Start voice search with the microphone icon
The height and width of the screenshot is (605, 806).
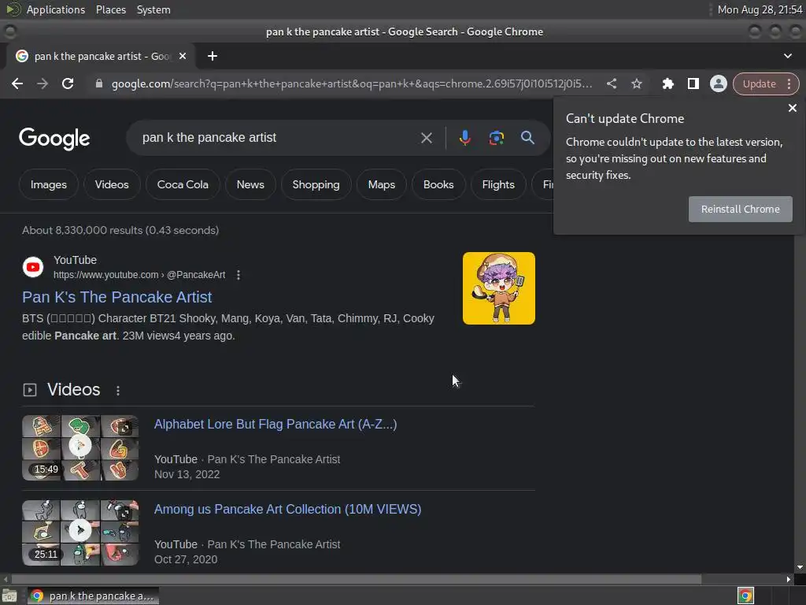pos(464,138)
